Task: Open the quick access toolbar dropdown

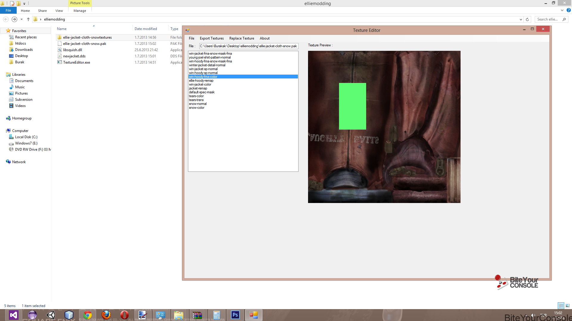Action: pos(24,4)
